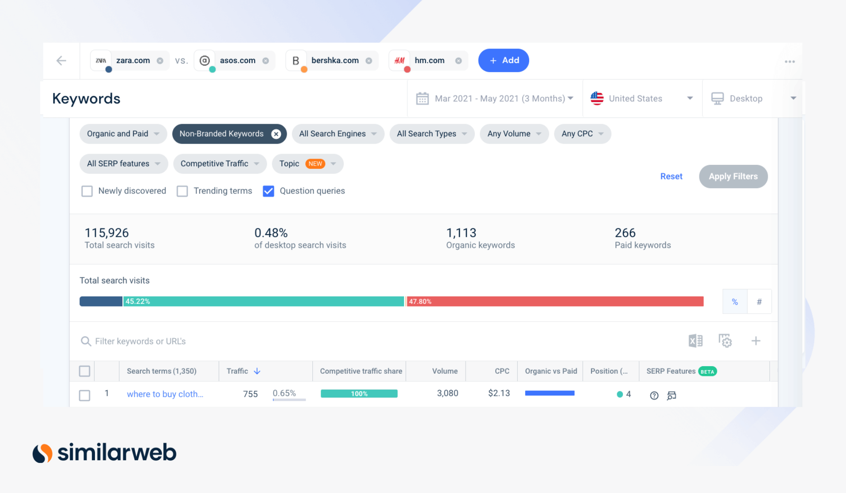Export the keywords table to Excel
Screen dimensions: 846x493
tap(695, 341)
